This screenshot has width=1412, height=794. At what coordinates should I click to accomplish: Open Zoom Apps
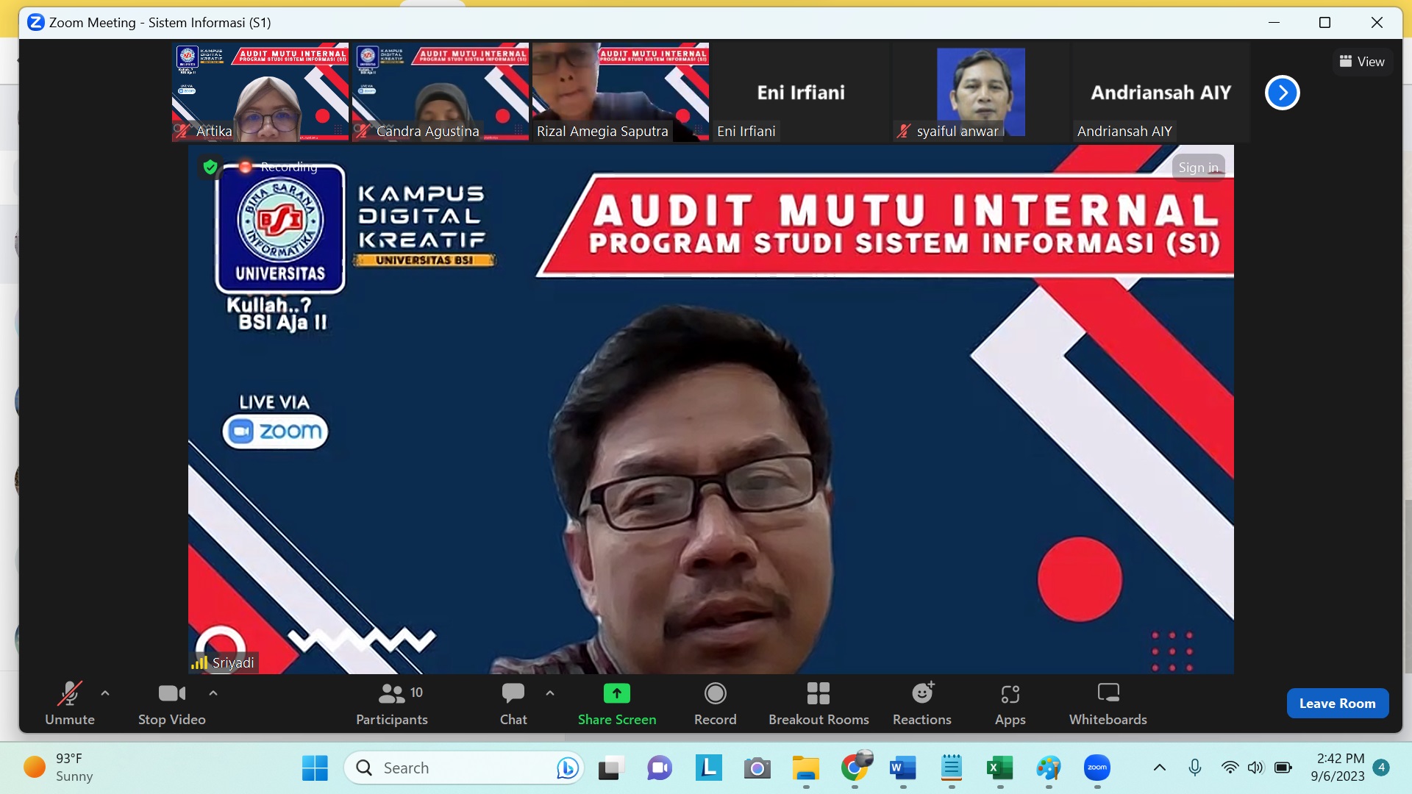[1010, 704]
